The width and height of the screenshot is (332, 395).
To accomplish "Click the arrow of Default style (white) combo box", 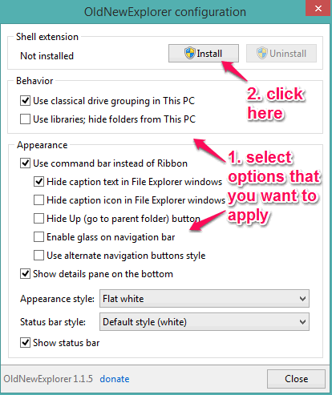I will coord(302,322).
